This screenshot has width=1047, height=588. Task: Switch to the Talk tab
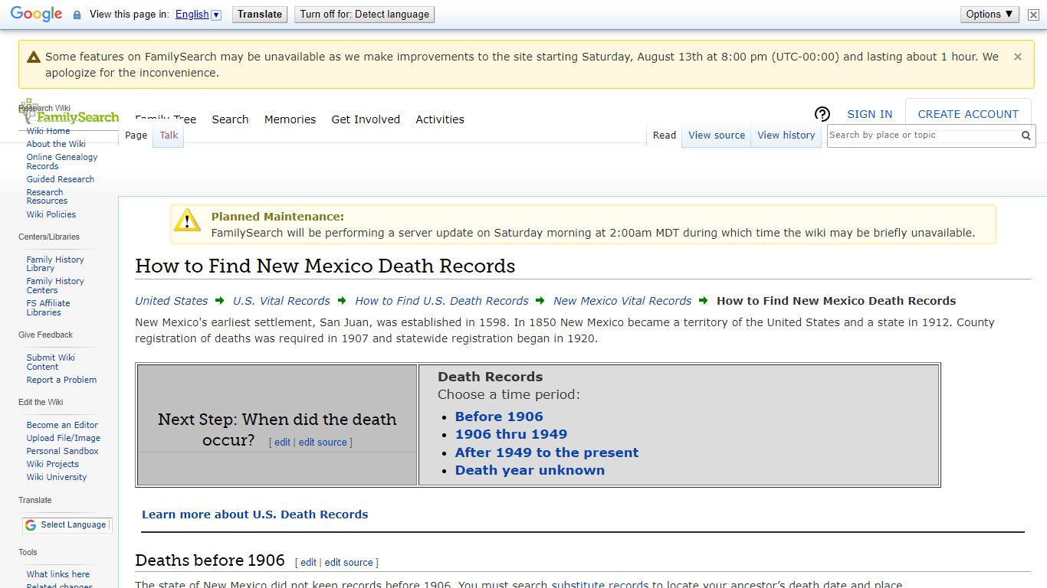click(169, 136)
